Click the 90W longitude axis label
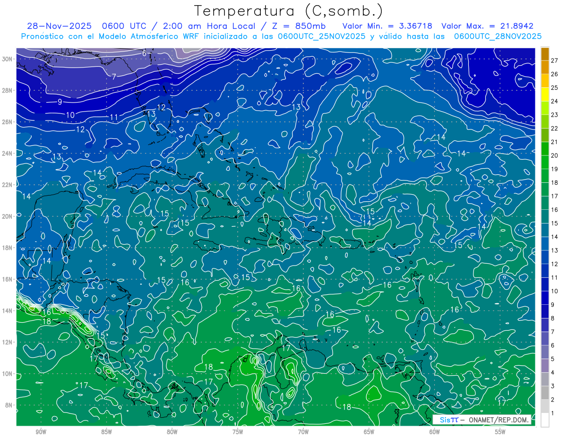Viewport: 567px width, 438px height. (41, 432)
